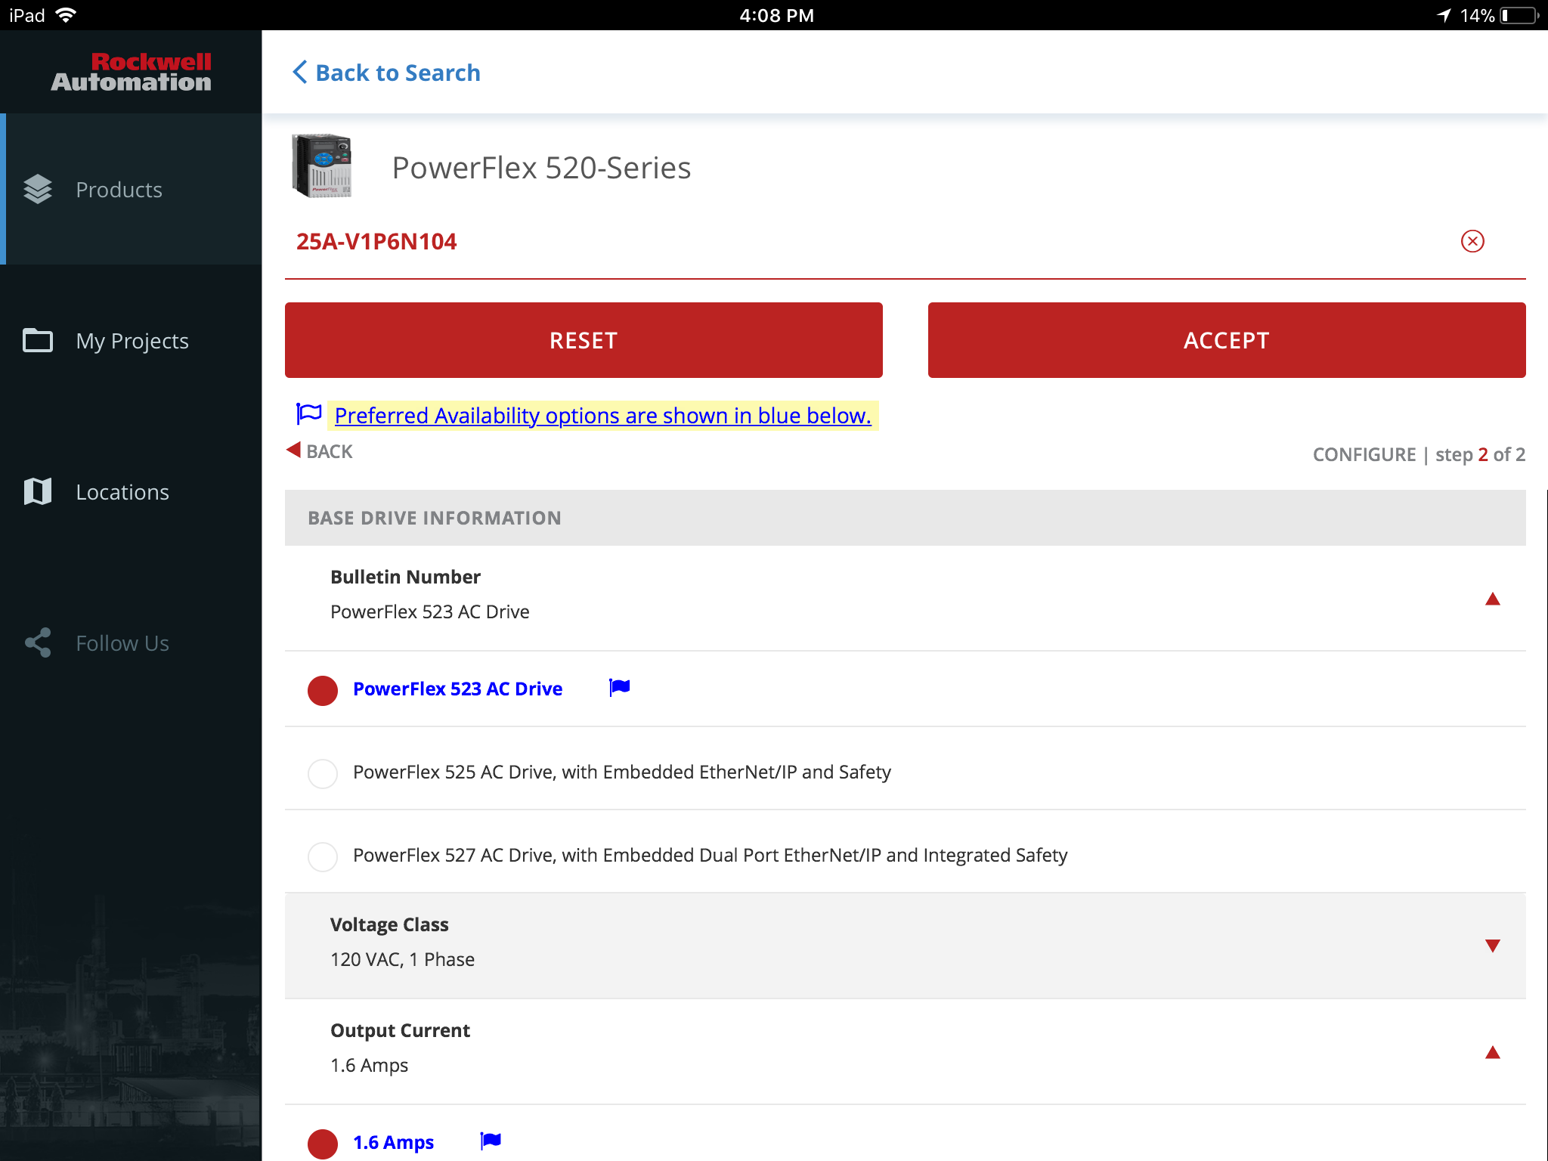Click the Follow Us share icon
The image size is (1548, 1161).
pyautogui.click(x=37, y=642)
